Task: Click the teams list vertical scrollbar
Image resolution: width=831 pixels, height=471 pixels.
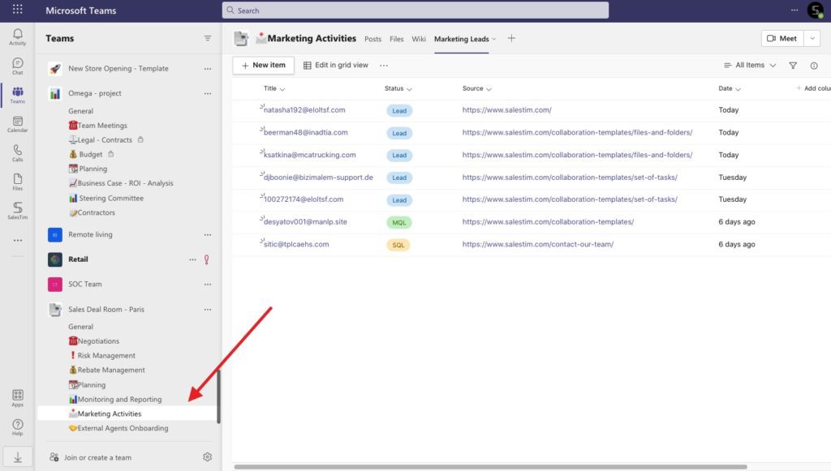Action: coord(218,396)
